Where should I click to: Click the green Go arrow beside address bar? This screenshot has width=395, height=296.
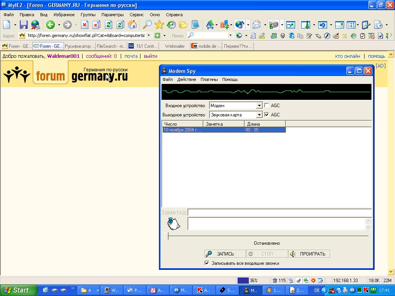tap(157, 35)
